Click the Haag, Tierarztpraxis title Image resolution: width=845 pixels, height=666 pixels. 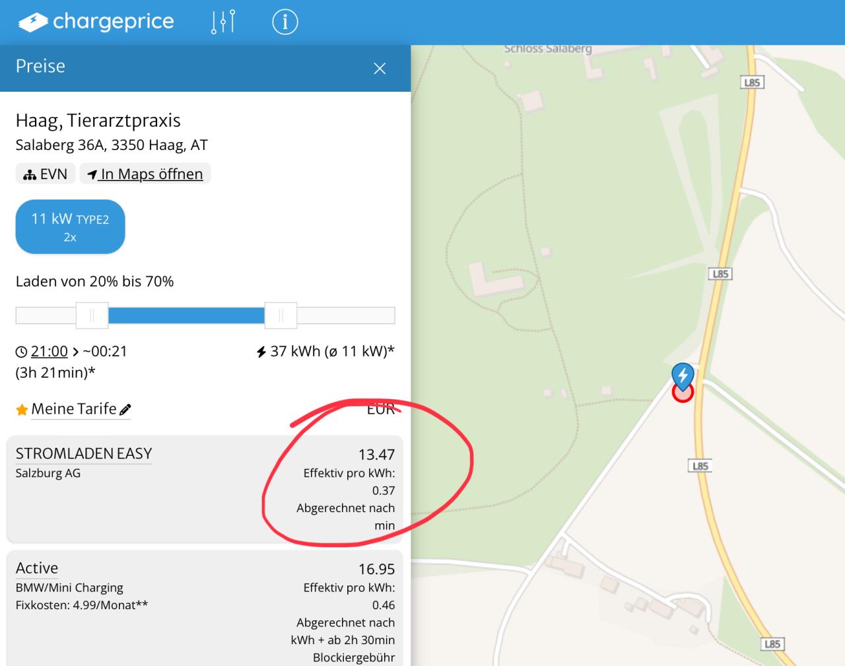98,121
